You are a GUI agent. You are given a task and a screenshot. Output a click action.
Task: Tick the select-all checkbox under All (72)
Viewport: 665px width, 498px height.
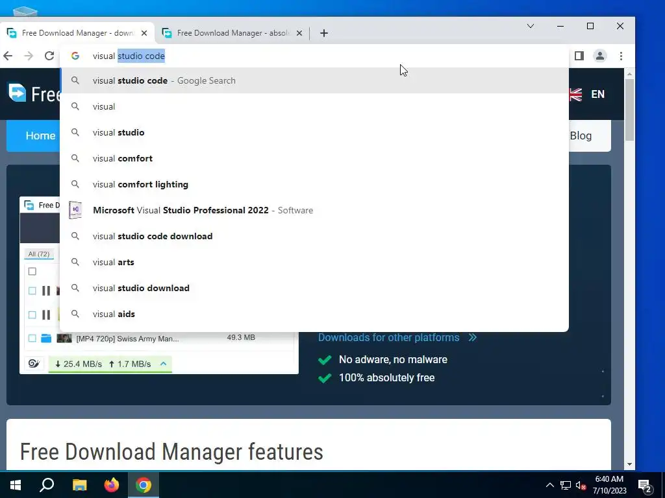point(32,272)
